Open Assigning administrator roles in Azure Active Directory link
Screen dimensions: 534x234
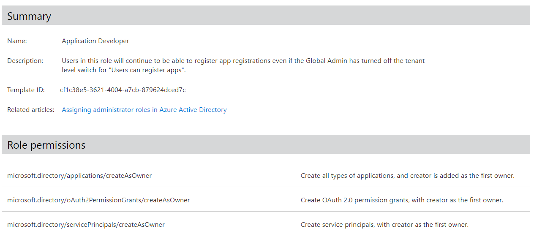(144, 110)
